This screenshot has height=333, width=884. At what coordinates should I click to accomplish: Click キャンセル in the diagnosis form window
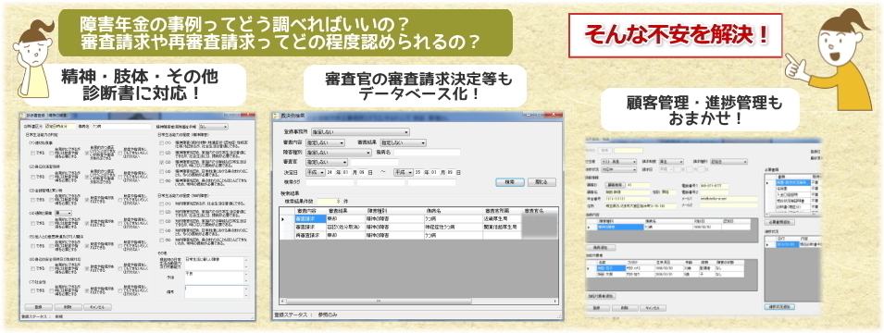(x=97, y=307)
